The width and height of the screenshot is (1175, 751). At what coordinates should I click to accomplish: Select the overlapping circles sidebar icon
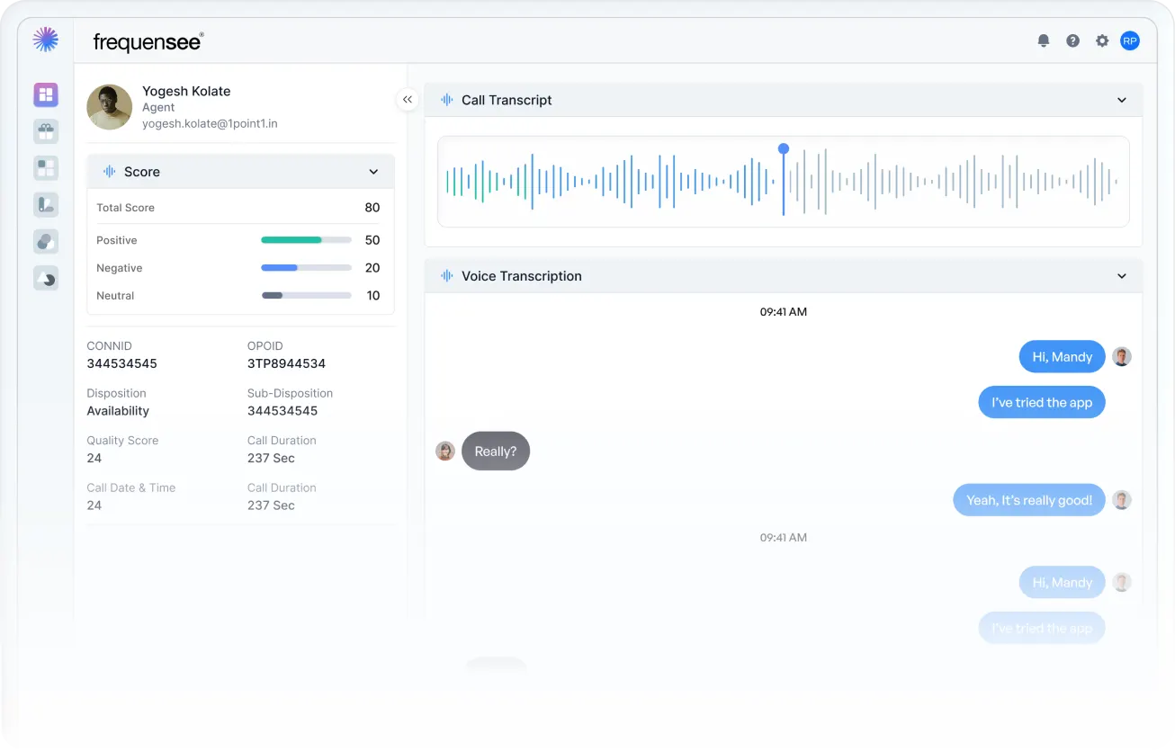tap(46, 242)
